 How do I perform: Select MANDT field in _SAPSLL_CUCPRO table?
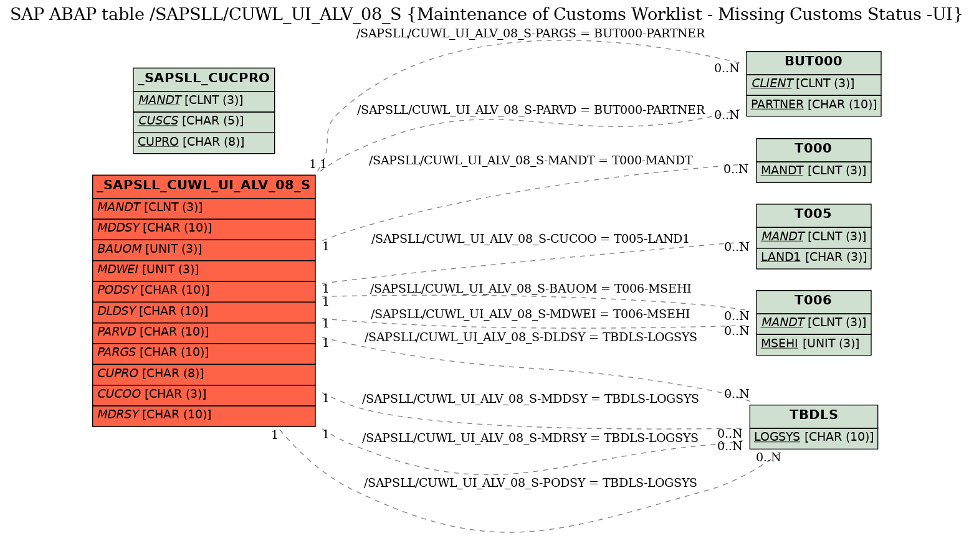tap(204, 101)
